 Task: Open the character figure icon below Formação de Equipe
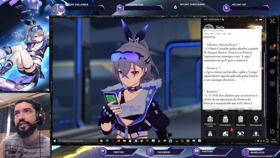[x=210, y=133]
